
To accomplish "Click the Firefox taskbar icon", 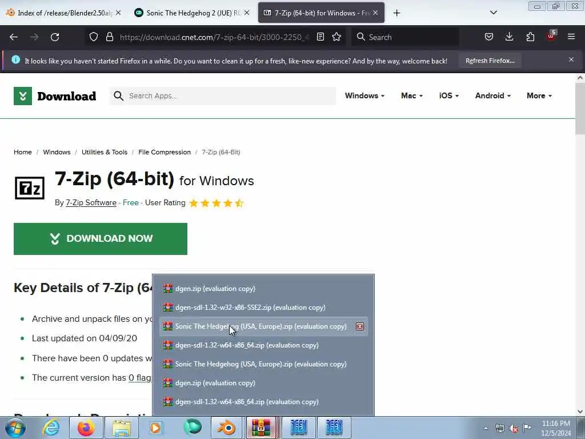I will (x=86, y=428).
